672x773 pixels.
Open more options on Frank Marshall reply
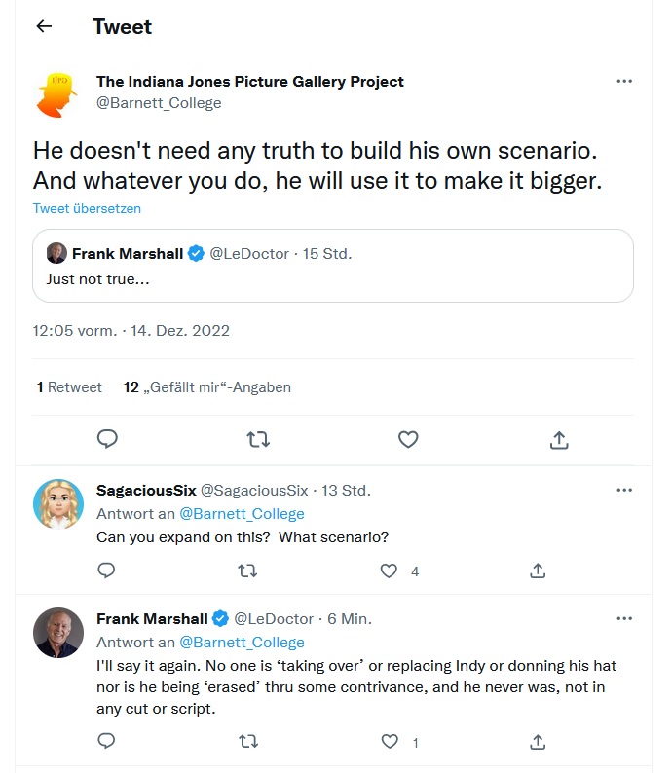pos(624,618)
